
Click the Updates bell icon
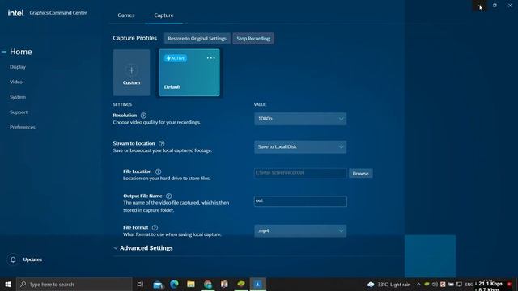click(x=13, y=259)
